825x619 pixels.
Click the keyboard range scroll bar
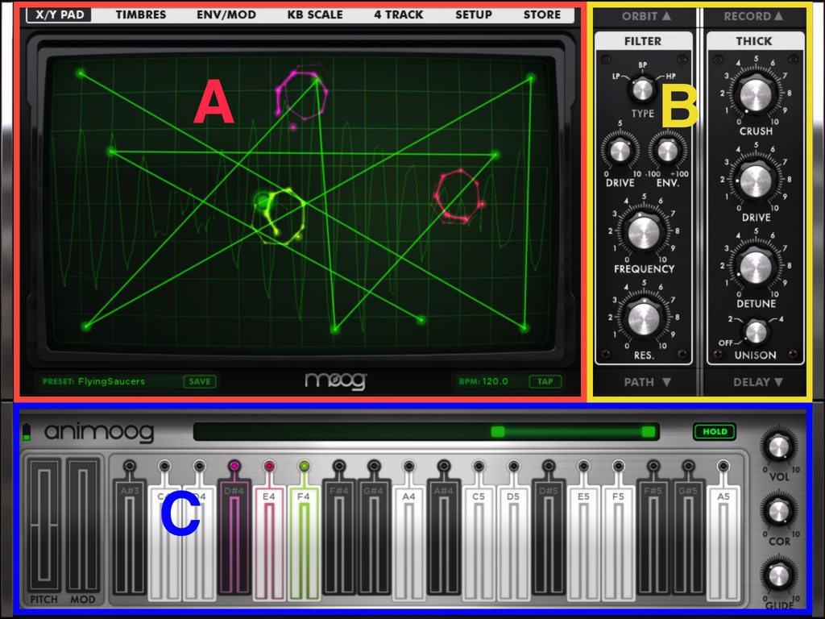(x=425, y=432)
